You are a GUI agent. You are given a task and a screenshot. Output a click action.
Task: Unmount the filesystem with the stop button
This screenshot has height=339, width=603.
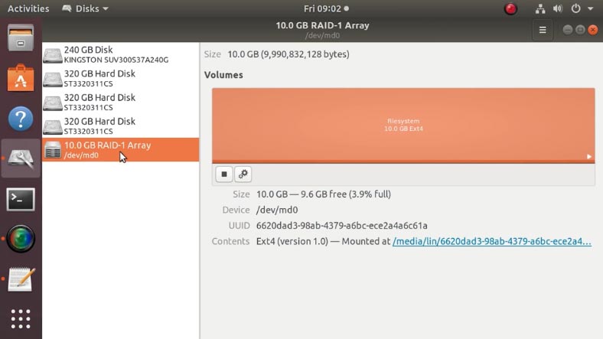[x=224, y=174]
